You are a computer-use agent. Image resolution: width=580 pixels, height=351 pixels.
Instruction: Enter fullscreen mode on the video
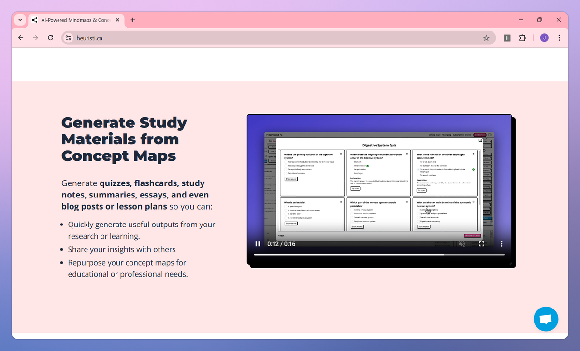tap(481, 244)
